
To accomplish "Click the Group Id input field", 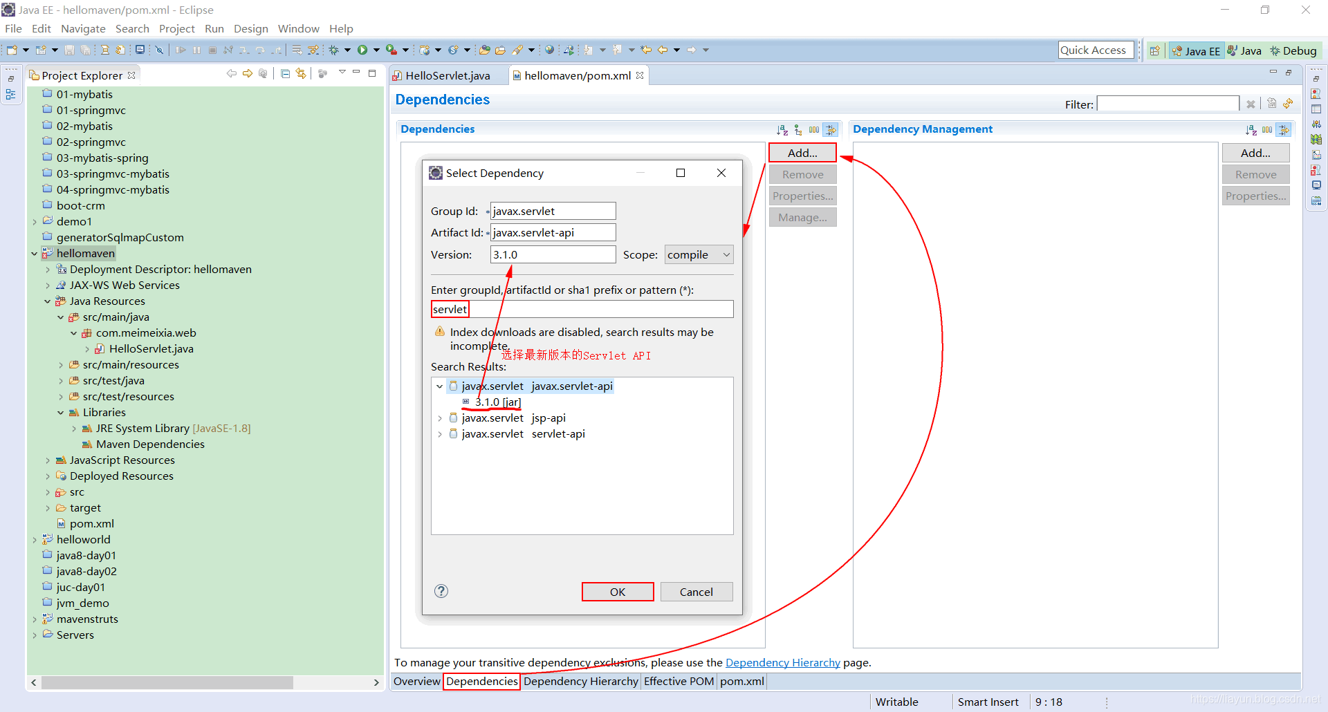I will (x=553, y=211).
